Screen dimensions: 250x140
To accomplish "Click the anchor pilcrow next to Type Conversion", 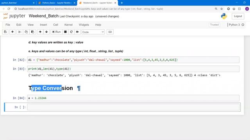I will [x=79, y=88].
